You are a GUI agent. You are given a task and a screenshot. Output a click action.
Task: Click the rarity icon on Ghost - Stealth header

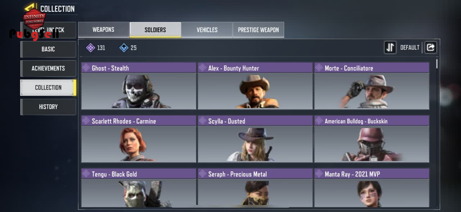[86, 68]
